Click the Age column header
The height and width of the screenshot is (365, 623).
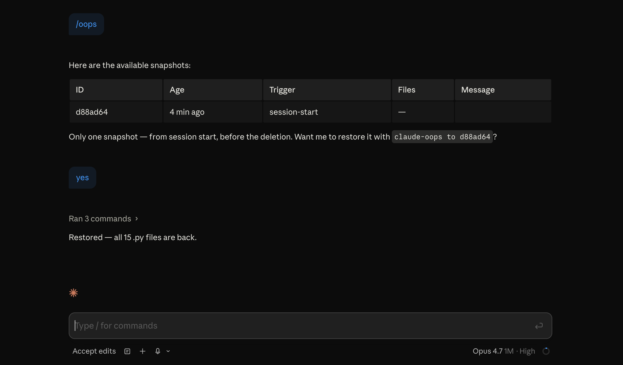click(x=213, y=90)
